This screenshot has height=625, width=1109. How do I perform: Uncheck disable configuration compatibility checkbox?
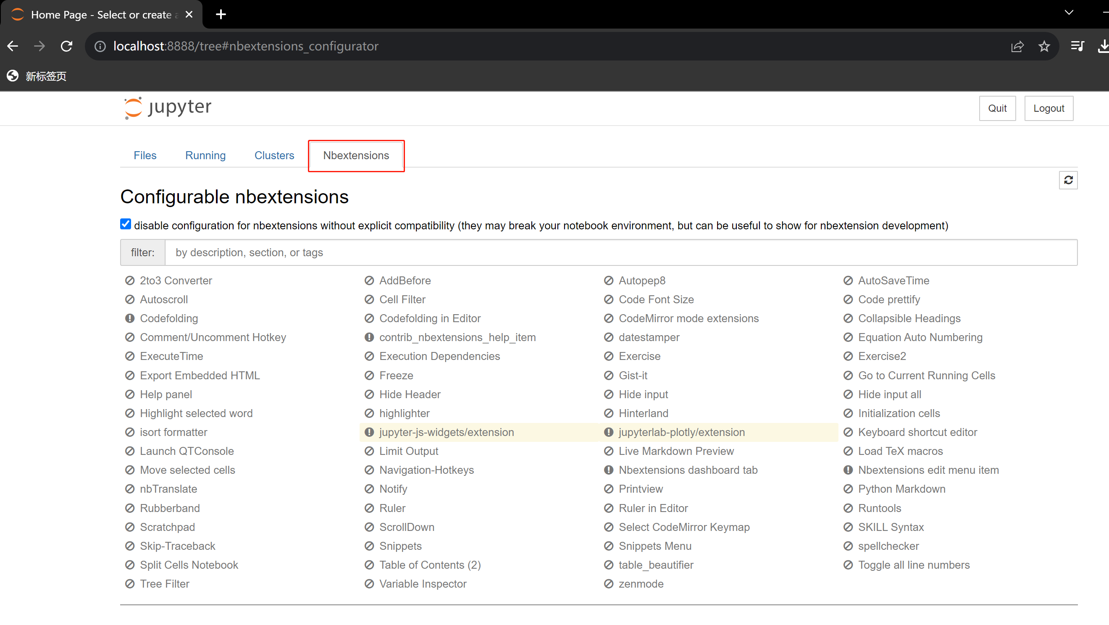coord(125,224)
